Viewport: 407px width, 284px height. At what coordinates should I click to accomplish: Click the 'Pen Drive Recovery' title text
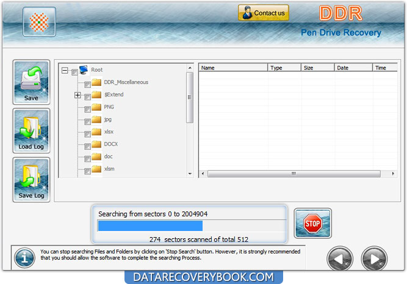pyautogui.click(x=341, y=33)
